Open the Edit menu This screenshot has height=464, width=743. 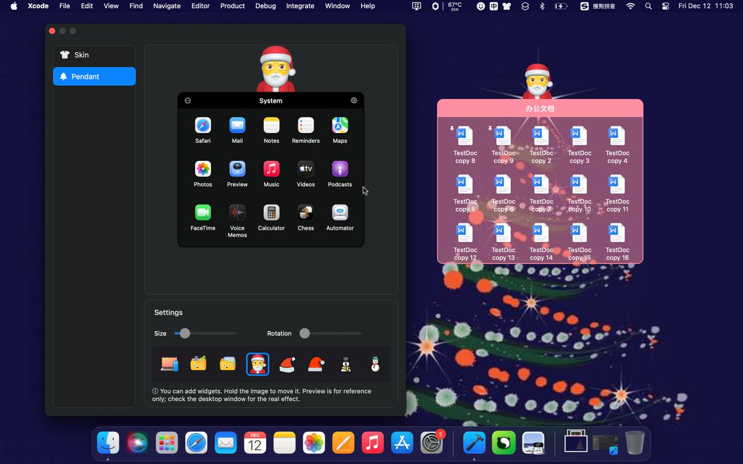[x=87, y=6]
